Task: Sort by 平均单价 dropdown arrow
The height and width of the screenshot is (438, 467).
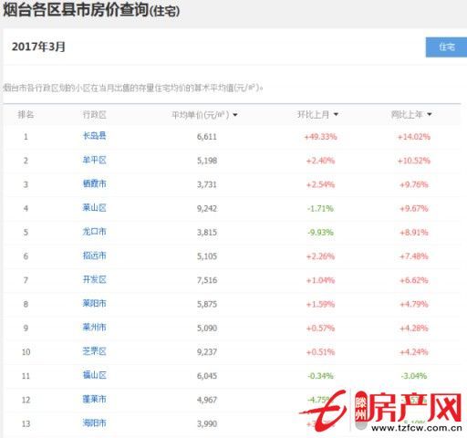Action: coord(235,115)
